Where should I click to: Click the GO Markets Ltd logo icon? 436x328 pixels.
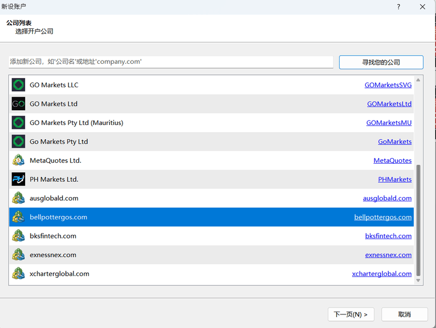19,104
